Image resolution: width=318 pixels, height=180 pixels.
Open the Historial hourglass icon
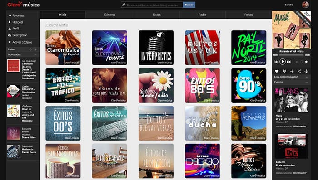(10, 22)
